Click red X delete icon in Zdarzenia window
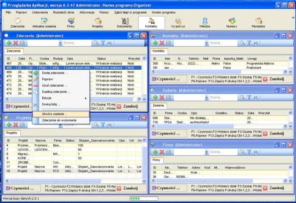Image resolution: width=296 pixels, height=203 pixels. tap(16, 43)
